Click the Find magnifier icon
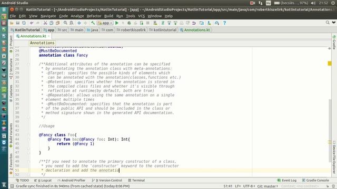 [x=65, y=23]
